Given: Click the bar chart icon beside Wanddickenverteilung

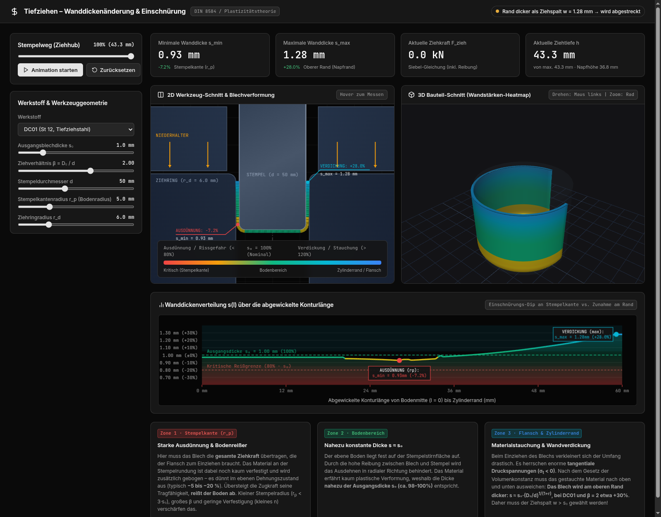Looking at the screenshot, I should [x=161, y=305].
